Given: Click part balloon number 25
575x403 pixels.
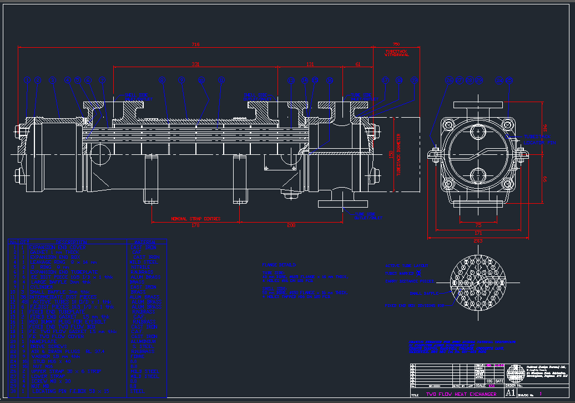Looking at the screenshot, I should point(508,80).
